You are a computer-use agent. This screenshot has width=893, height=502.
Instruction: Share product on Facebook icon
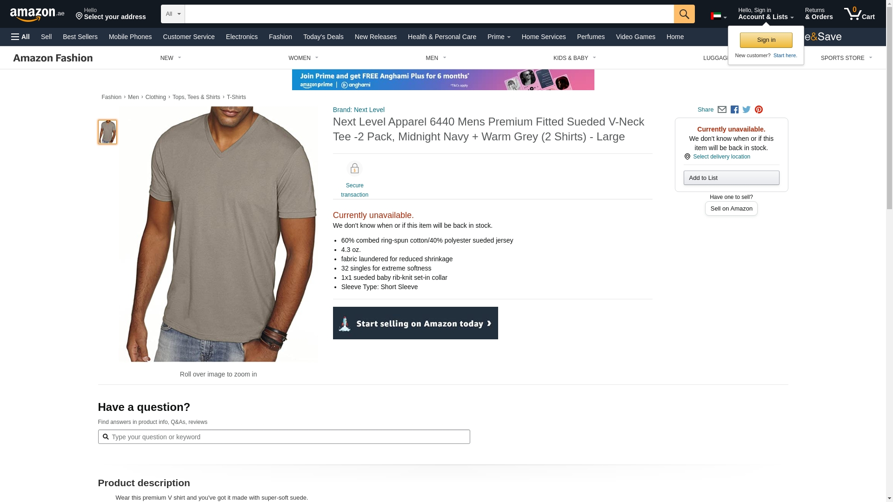734,110
